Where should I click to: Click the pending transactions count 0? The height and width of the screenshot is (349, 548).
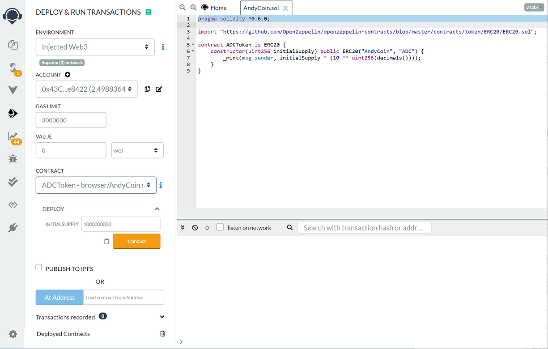207,228
